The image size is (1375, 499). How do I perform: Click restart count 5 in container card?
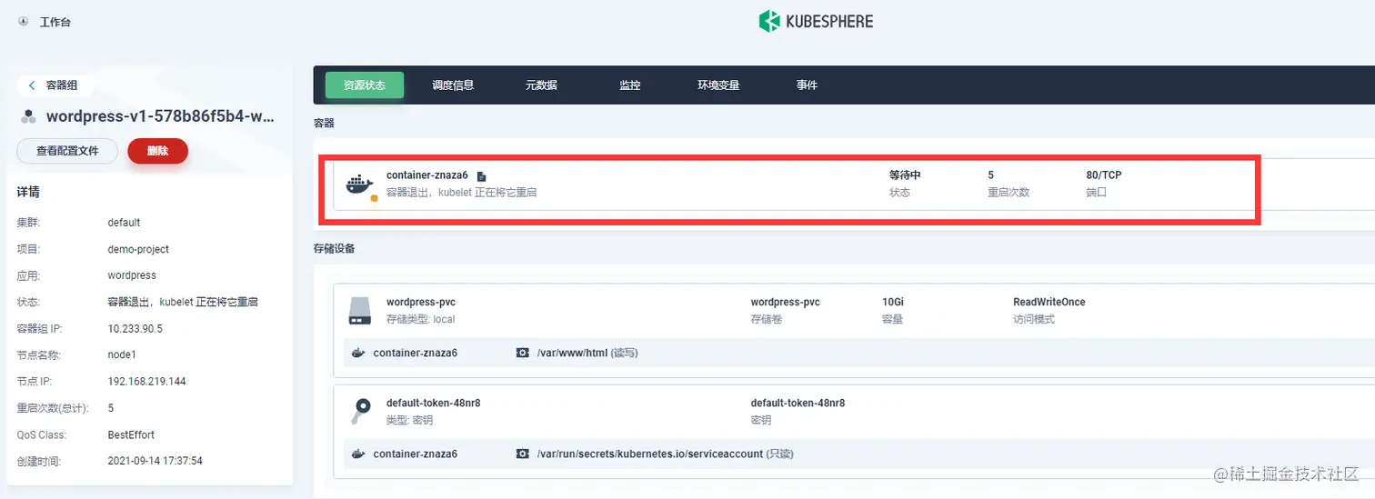click(990, 175)
